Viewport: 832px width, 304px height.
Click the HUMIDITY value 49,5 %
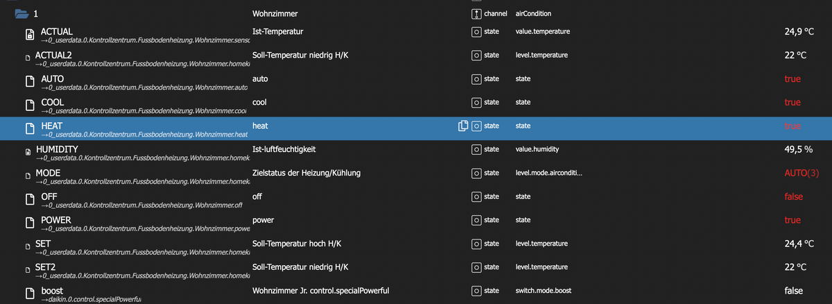pyautogui.click(x=798, y=149)
